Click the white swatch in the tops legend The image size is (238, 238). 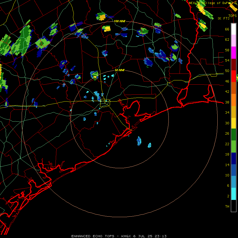coord(234,29)
